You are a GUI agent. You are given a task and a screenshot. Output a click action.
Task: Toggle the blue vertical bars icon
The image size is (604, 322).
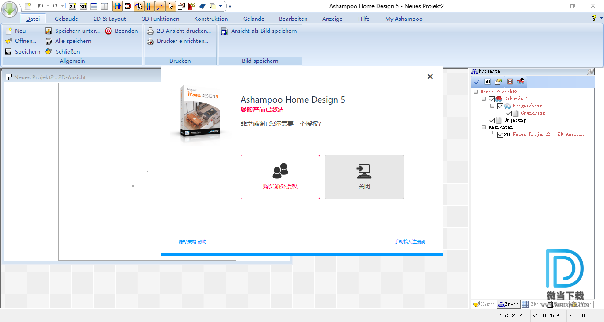click(149, 6)
